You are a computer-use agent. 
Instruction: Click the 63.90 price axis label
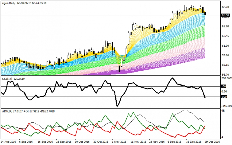226,26
